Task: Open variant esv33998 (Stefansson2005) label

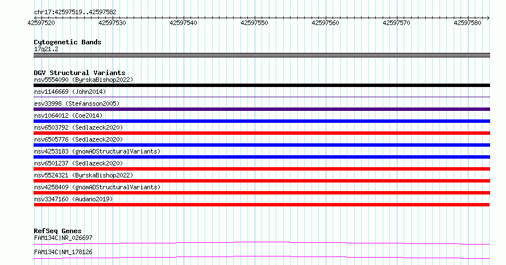Action: tap(77, 103)
